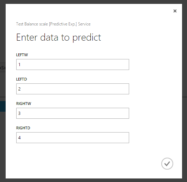This screenshot has height=182, width=187.
Task: Click the digit 2 in the LEFTD box
Action: pos(19,89)
